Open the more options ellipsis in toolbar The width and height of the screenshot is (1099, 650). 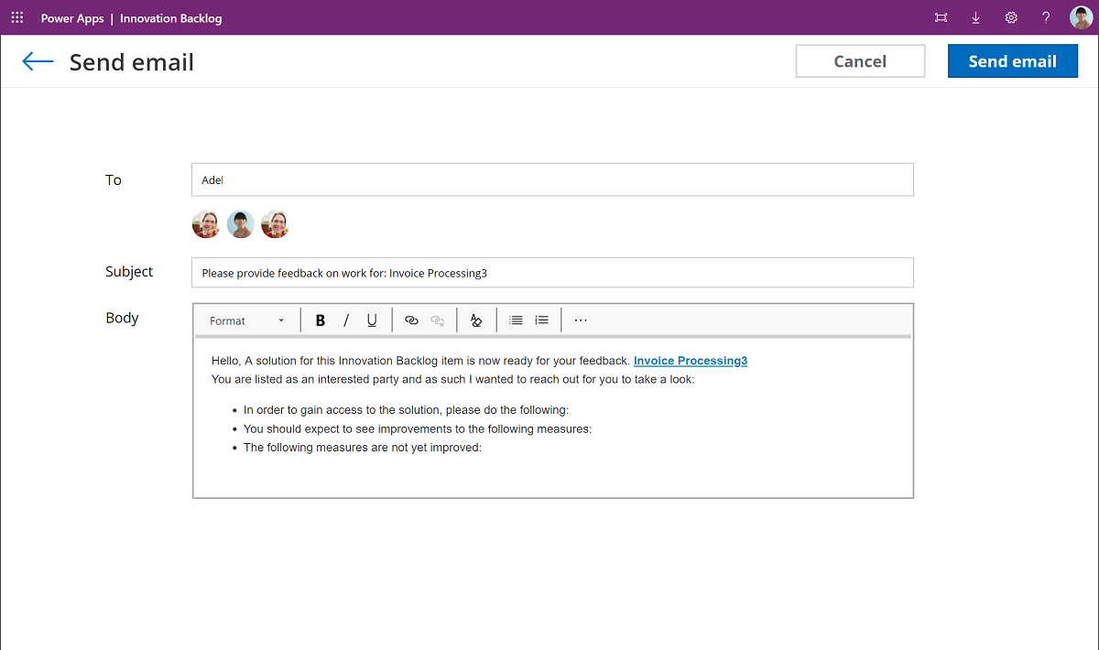581,320
